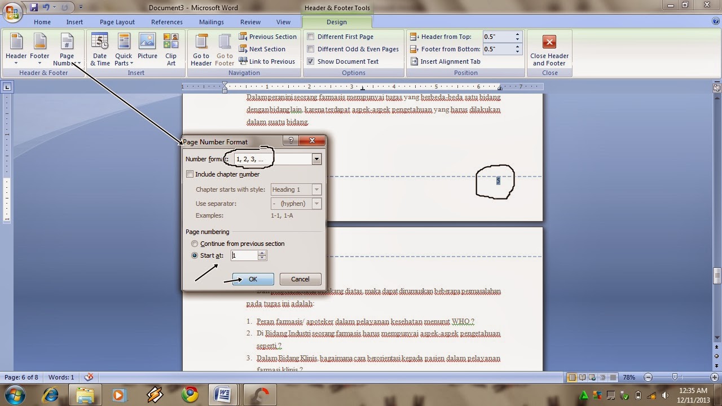Open the Use separator dropdown

click(x=316, y=204)
